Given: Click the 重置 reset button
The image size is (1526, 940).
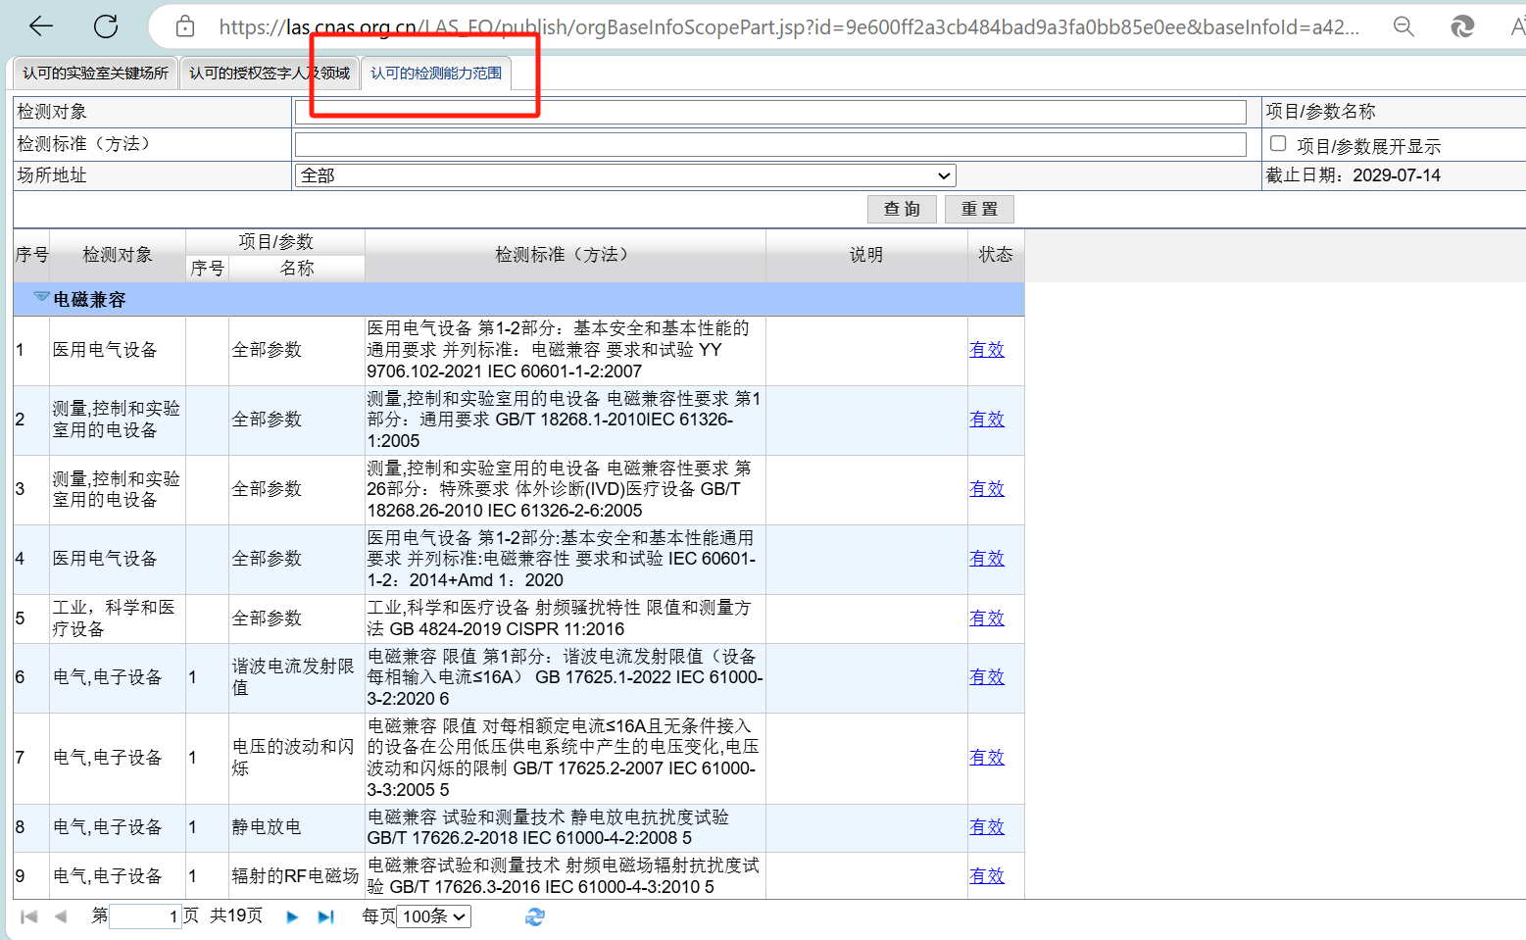Looking at the screenshot, I should (978, 209).
